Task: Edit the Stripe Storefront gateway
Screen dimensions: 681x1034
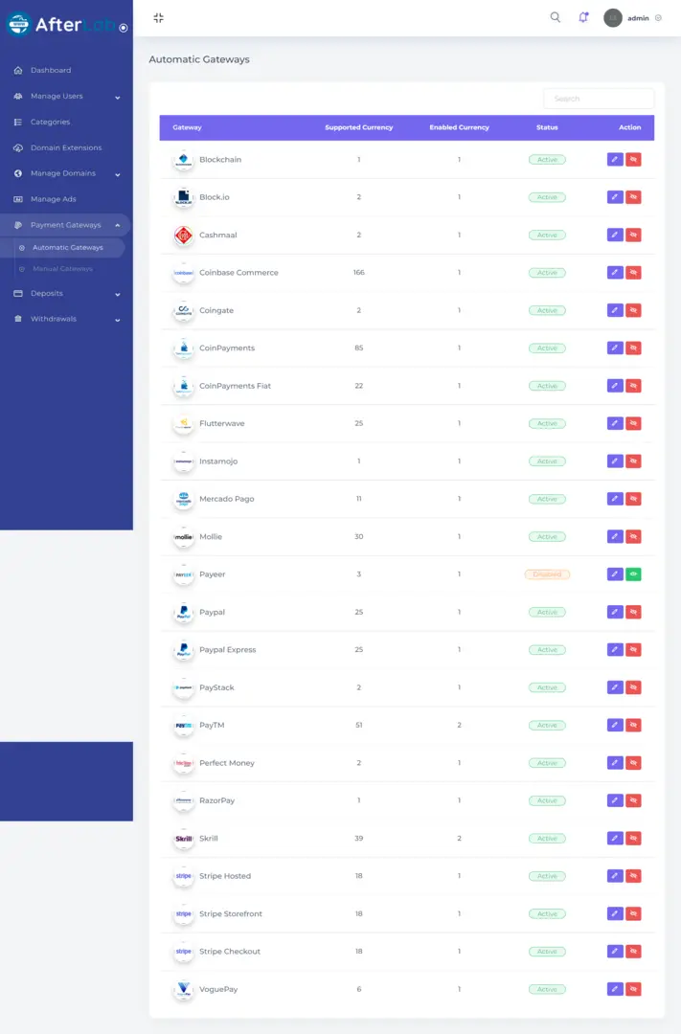Action: (615, 913)
